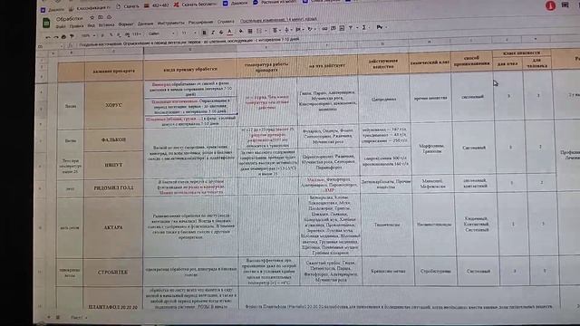Star the Обработки document

click(x=92, y=17)
